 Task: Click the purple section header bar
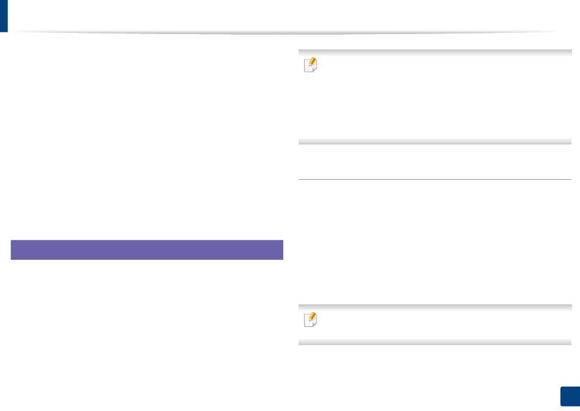pos(147,250)
